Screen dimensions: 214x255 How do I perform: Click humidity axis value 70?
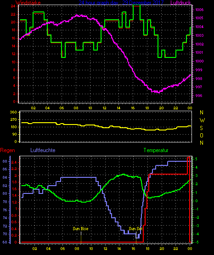pyautogui.click(x=5, y=234)
